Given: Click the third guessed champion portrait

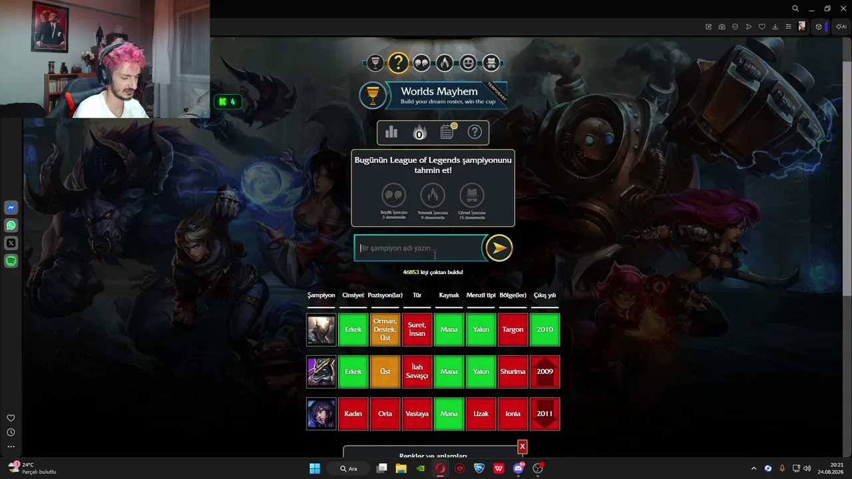Looking at the screenshot, I should 321,414.
